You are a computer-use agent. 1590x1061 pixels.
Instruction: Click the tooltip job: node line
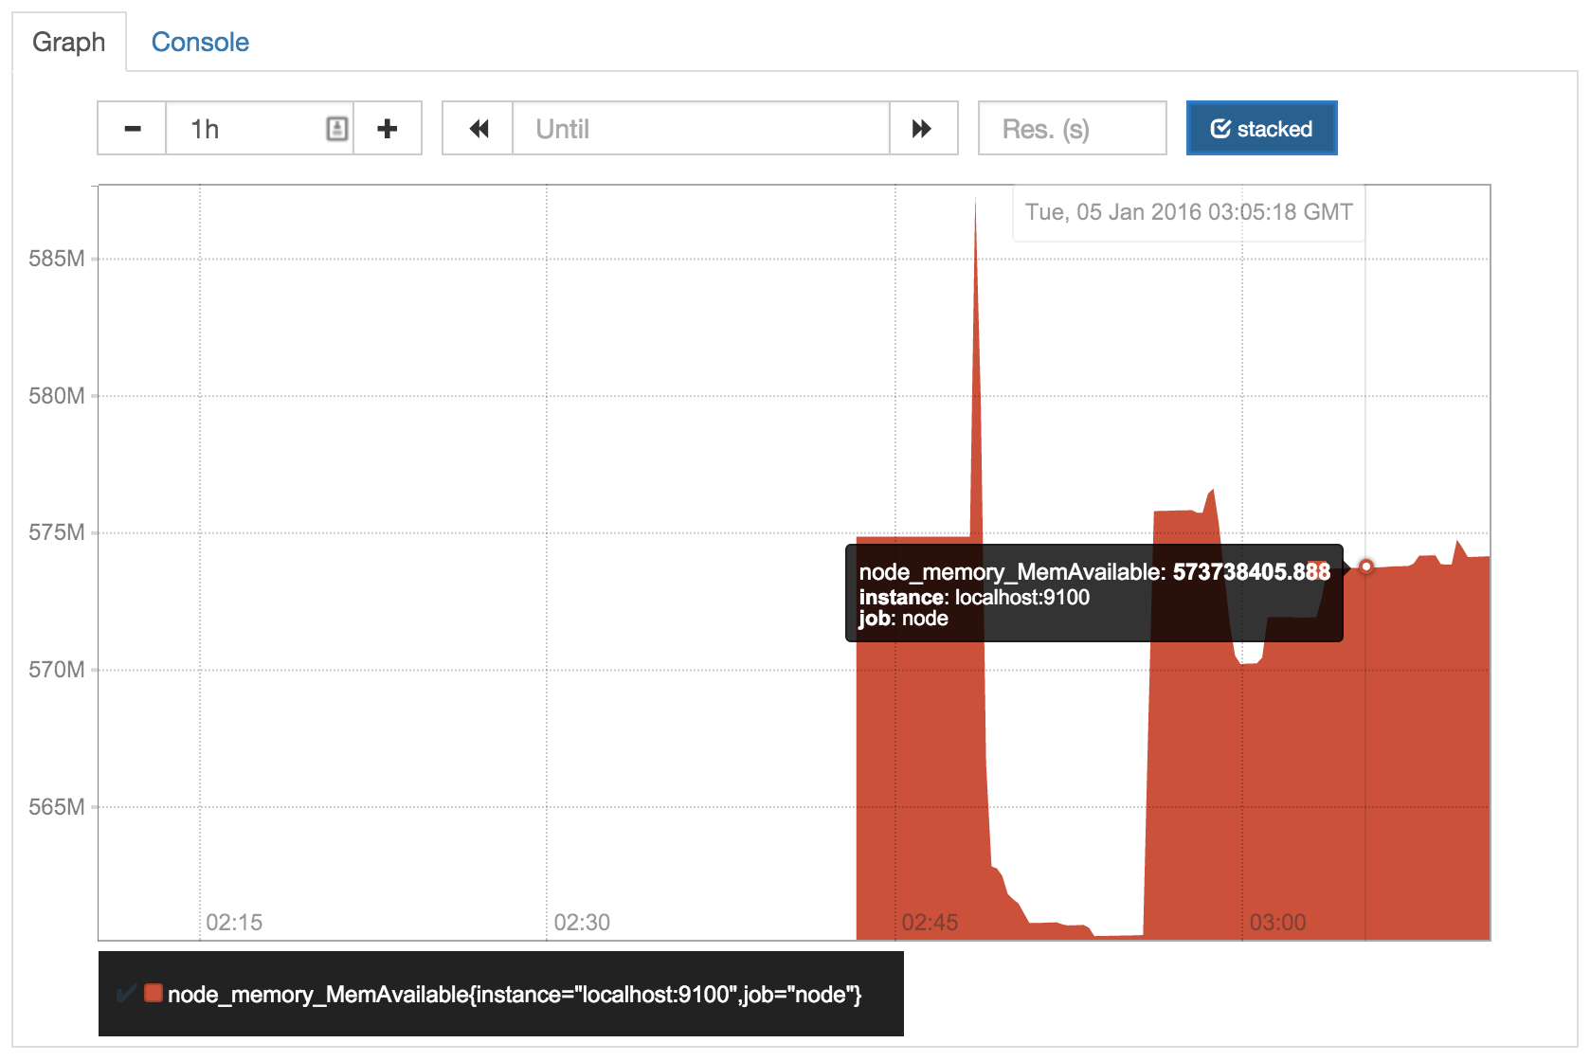pyautogui.click(x=903, y=619)
